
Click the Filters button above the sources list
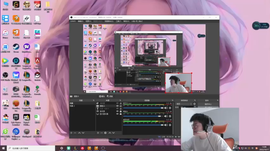pyautogui.click(x=110, y=96)
